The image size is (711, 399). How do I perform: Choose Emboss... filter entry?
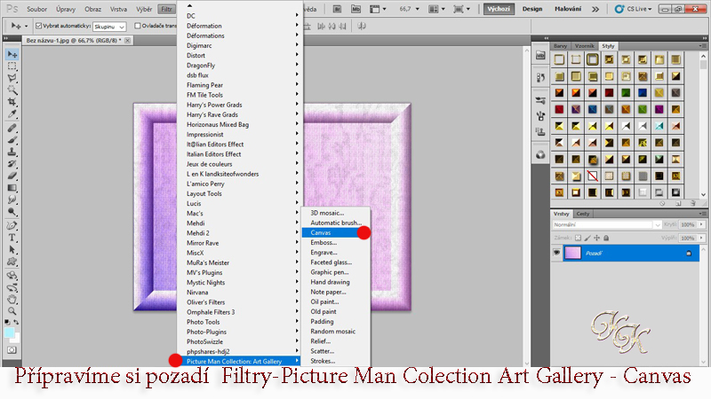[336, 242]
